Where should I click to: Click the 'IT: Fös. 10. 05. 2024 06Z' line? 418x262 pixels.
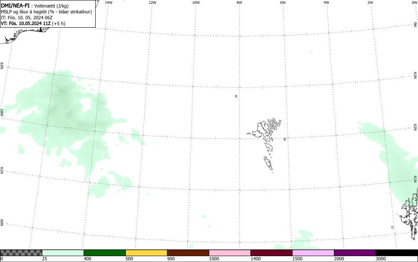click(27, 18)
